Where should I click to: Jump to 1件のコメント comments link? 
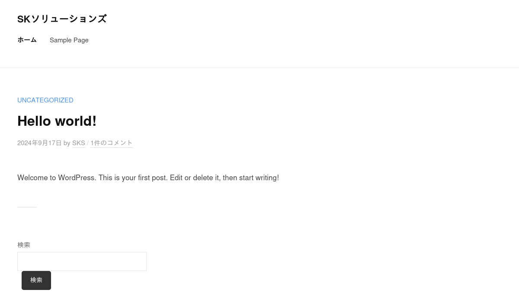click(x=111, y=143)
